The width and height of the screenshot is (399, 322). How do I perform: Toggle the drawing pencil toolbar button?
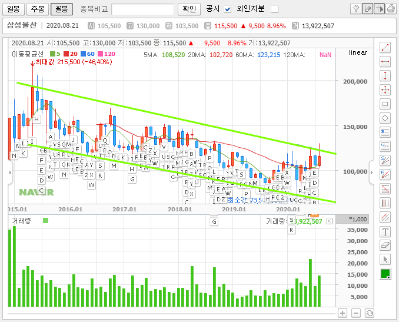[367, 9]
